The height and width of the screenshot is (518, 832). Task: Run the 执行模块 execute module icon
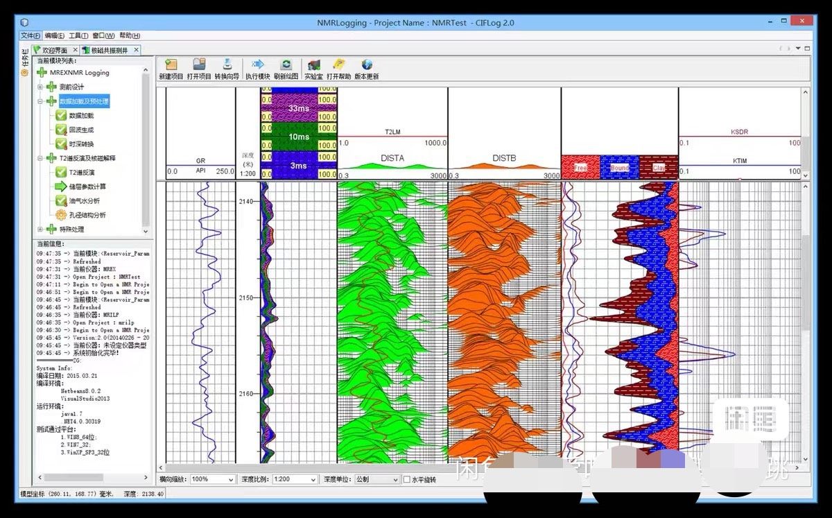257,65
